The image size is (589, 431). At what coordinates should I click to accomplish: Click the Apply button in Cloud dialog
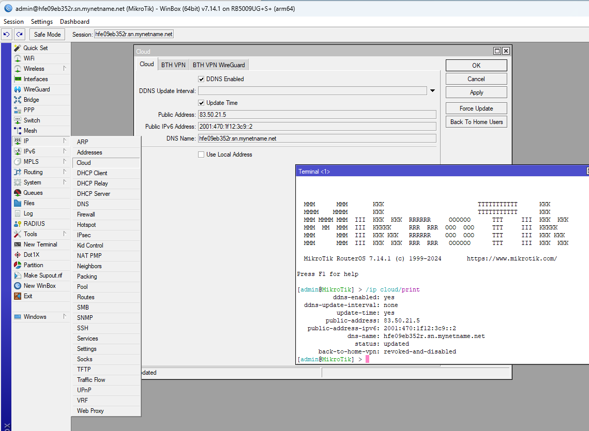(476, 93)
